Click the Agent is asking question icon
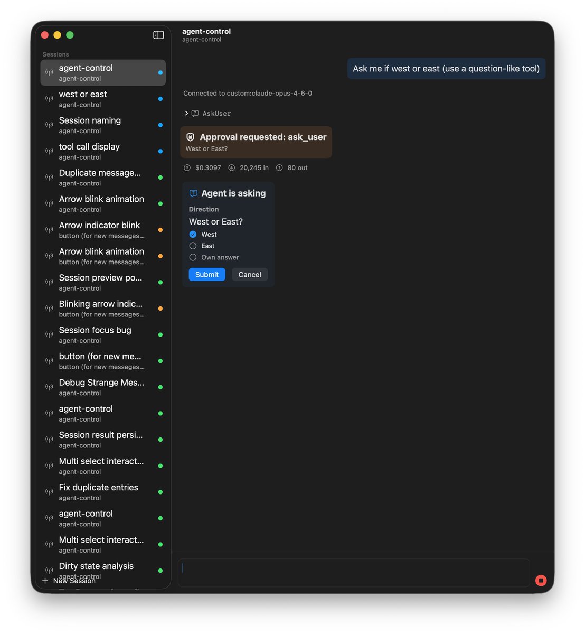The height and width of the screenshot is (634, 585). (x=193, y=193)
